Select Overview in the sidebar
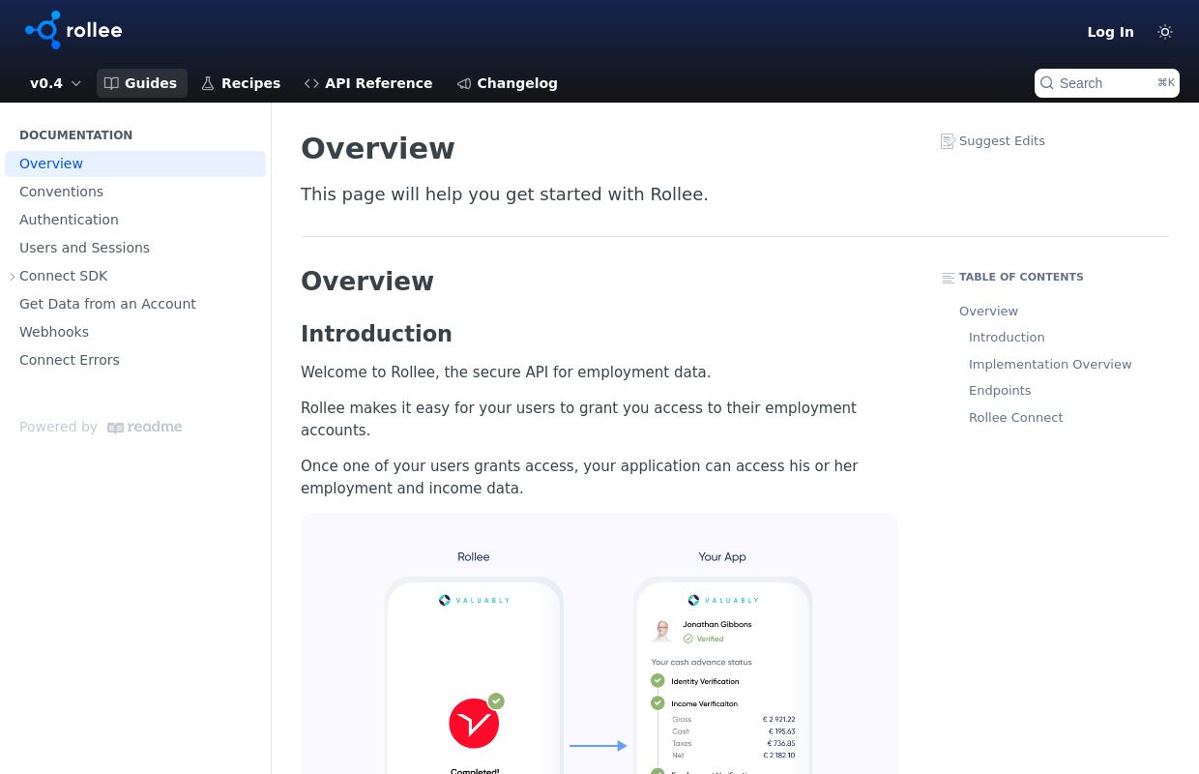 pyautogui.click(x=135, y=164)
